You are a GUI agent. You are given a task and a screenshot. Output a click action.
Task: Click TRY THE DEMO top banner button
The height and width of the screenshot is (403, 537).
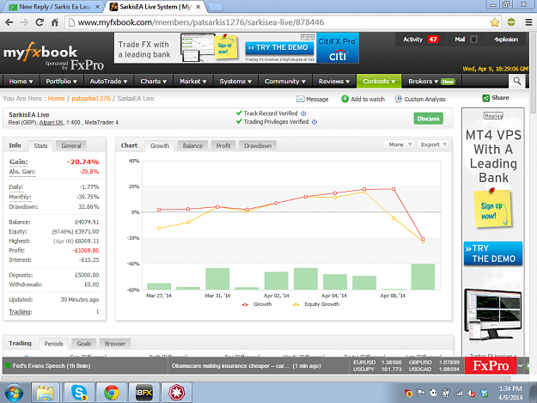pyautogui.click(x=279, y=47)
